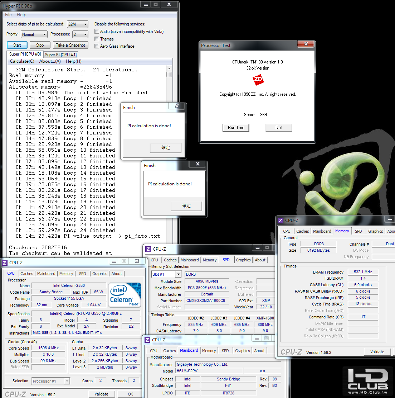The height and width of the screenshot is (398, 395).
Task: Open About tab in CPU-Z SPD window
Action: point(260,260)
